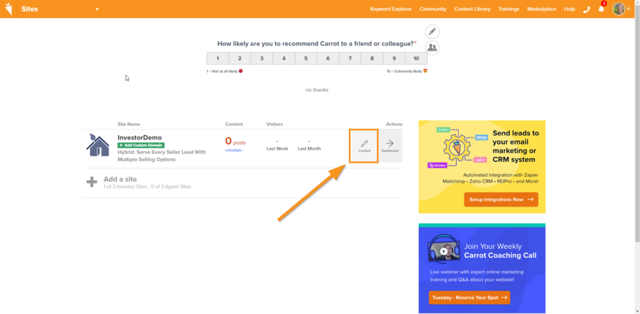Click the Hybrid site description text

[x=162, y=156]
